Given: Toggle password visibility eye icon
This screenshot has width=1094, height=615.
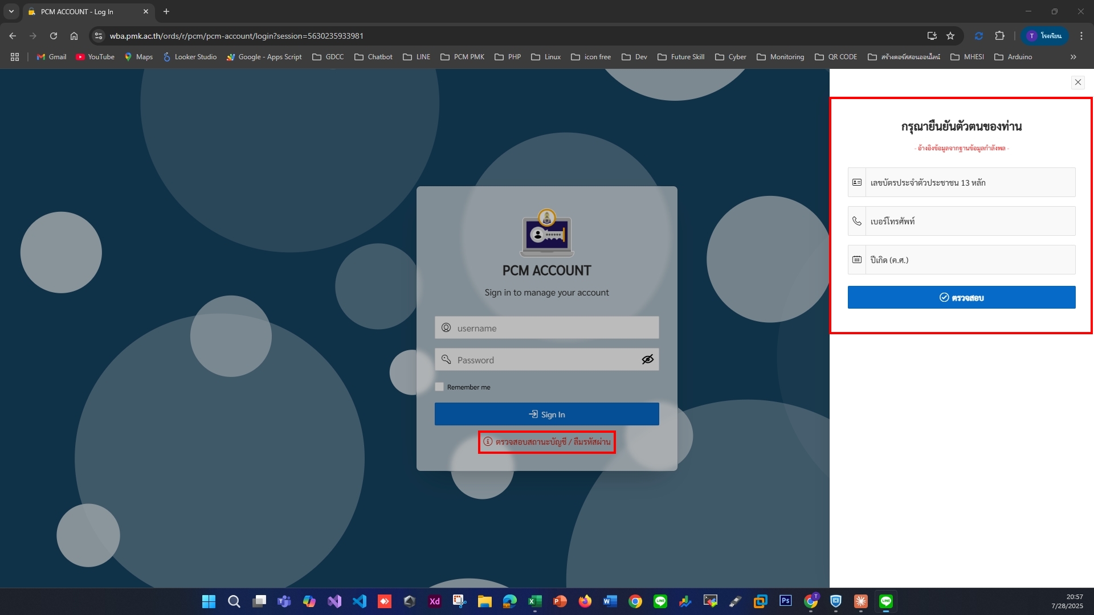Looking at the screenshot, I should 647,359.
